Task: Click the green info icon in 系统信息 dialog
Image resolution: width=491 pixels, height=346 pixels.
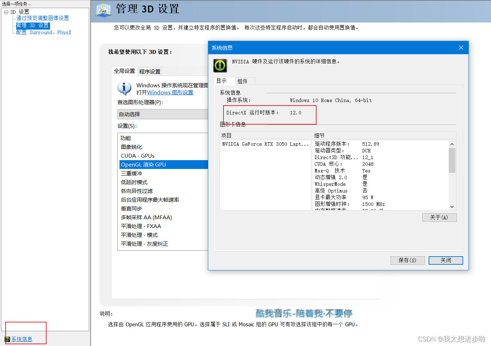Action: pos(220,65)
